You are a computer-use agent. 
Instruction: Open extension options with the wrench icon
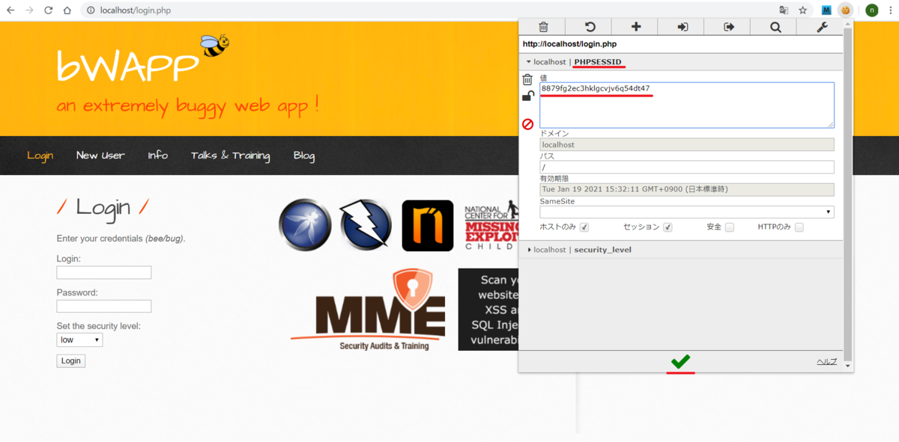(x=822, y=27)
